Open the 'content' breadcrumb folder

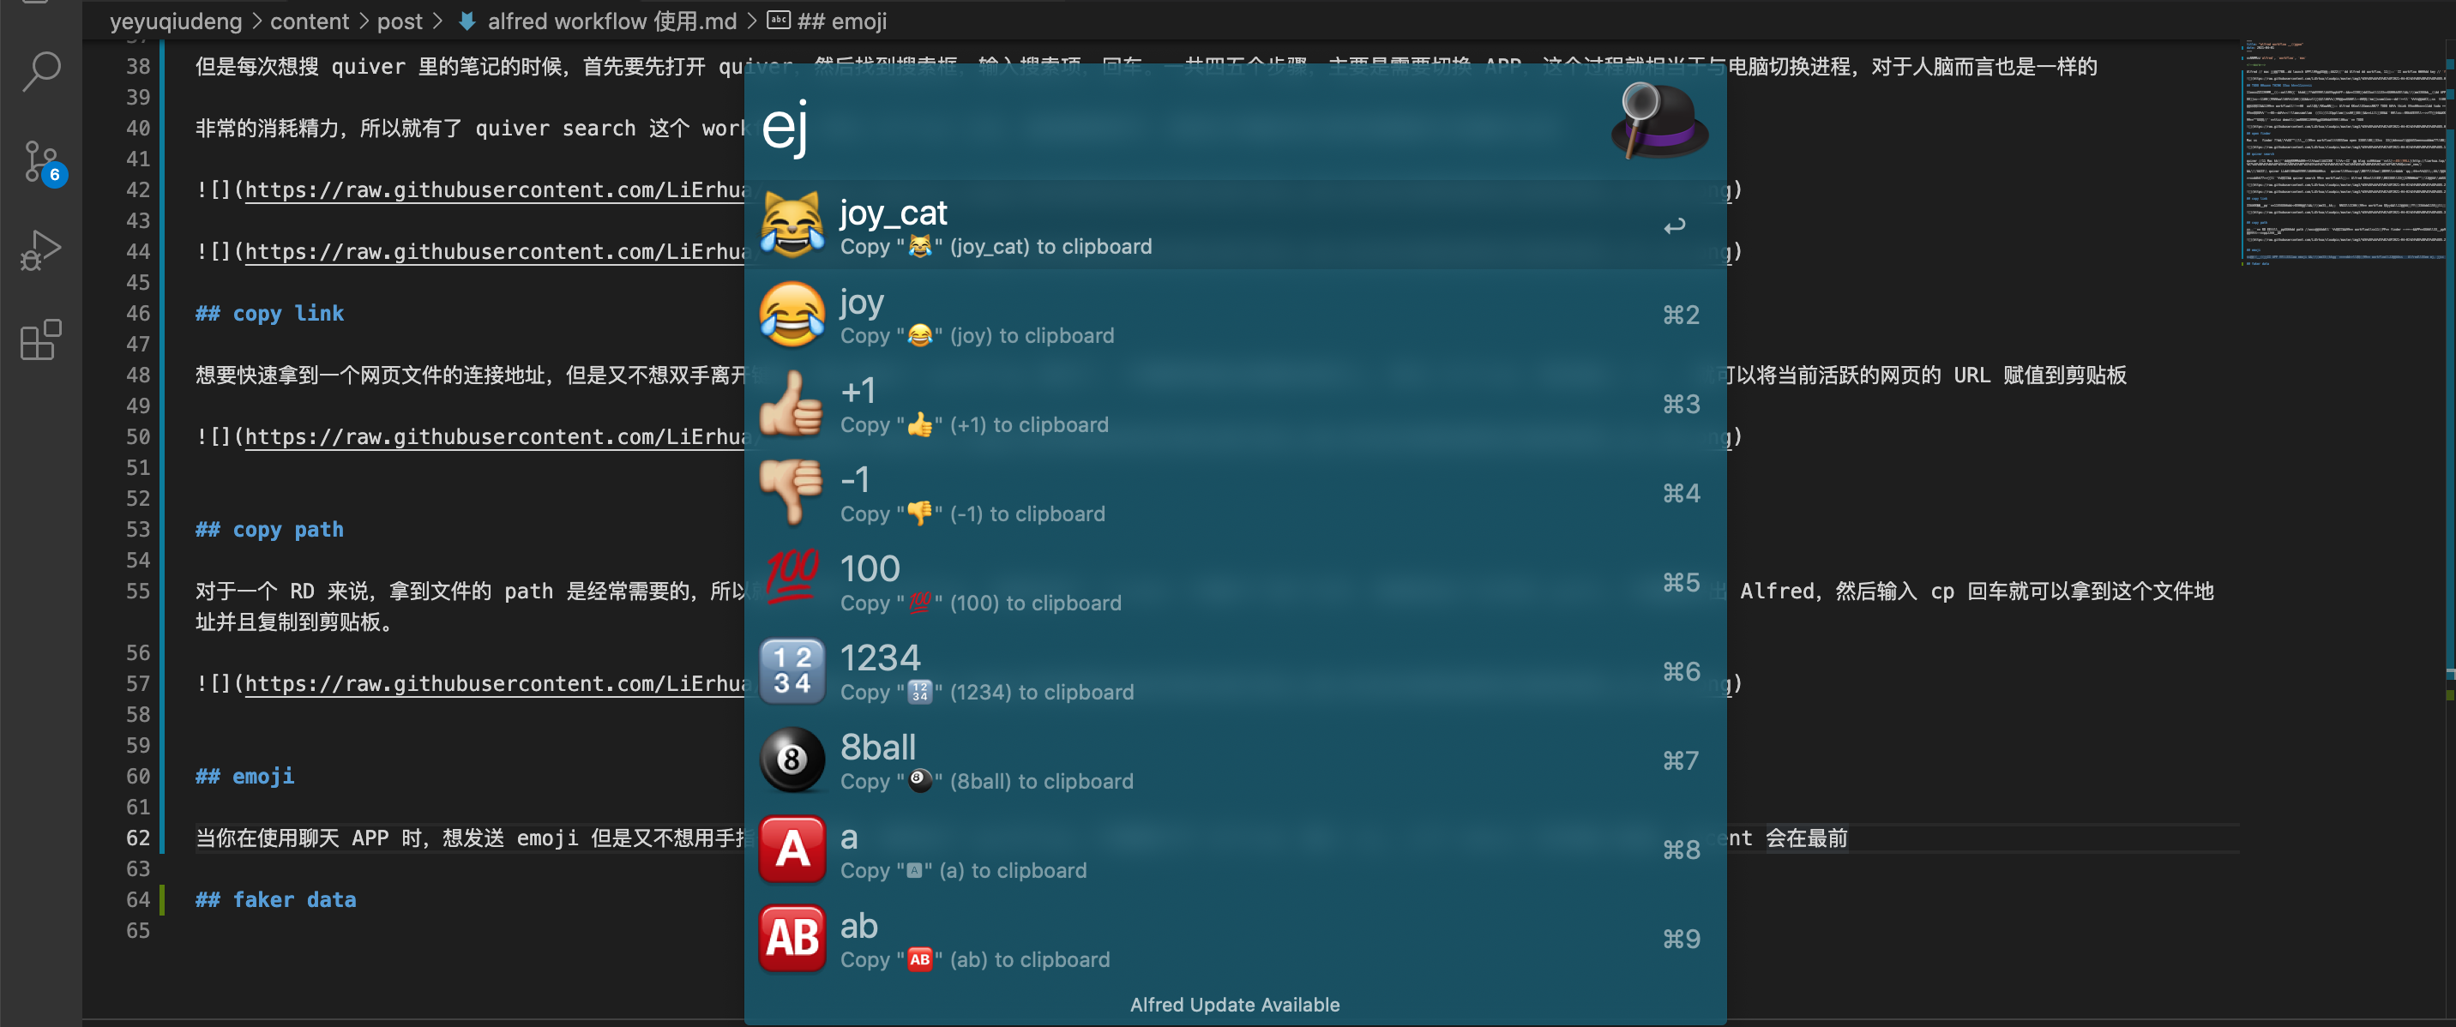309,21
